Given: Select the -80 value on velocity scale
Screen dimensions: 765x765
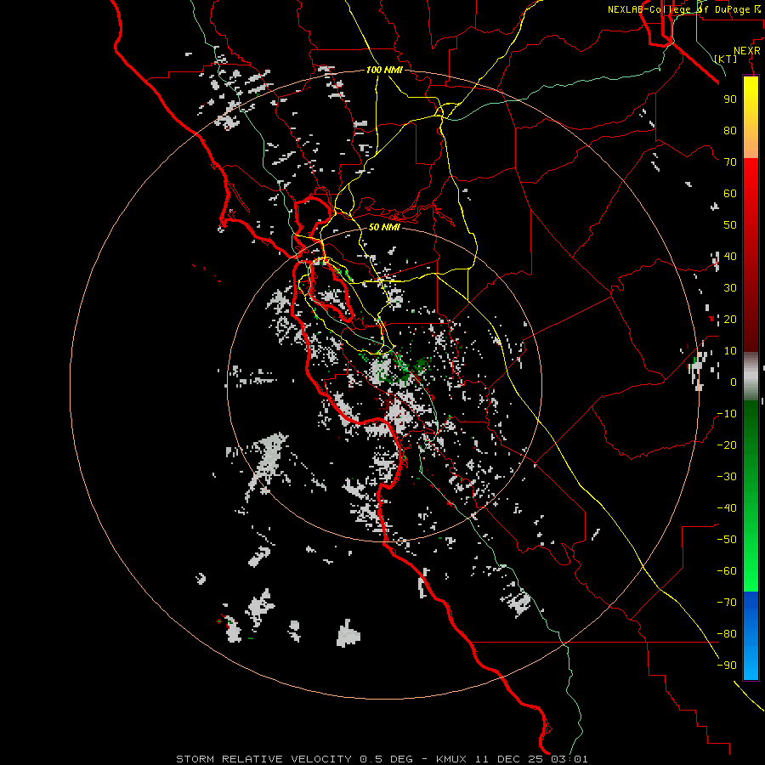Looking at the screenshot, I should click(727, 634).
